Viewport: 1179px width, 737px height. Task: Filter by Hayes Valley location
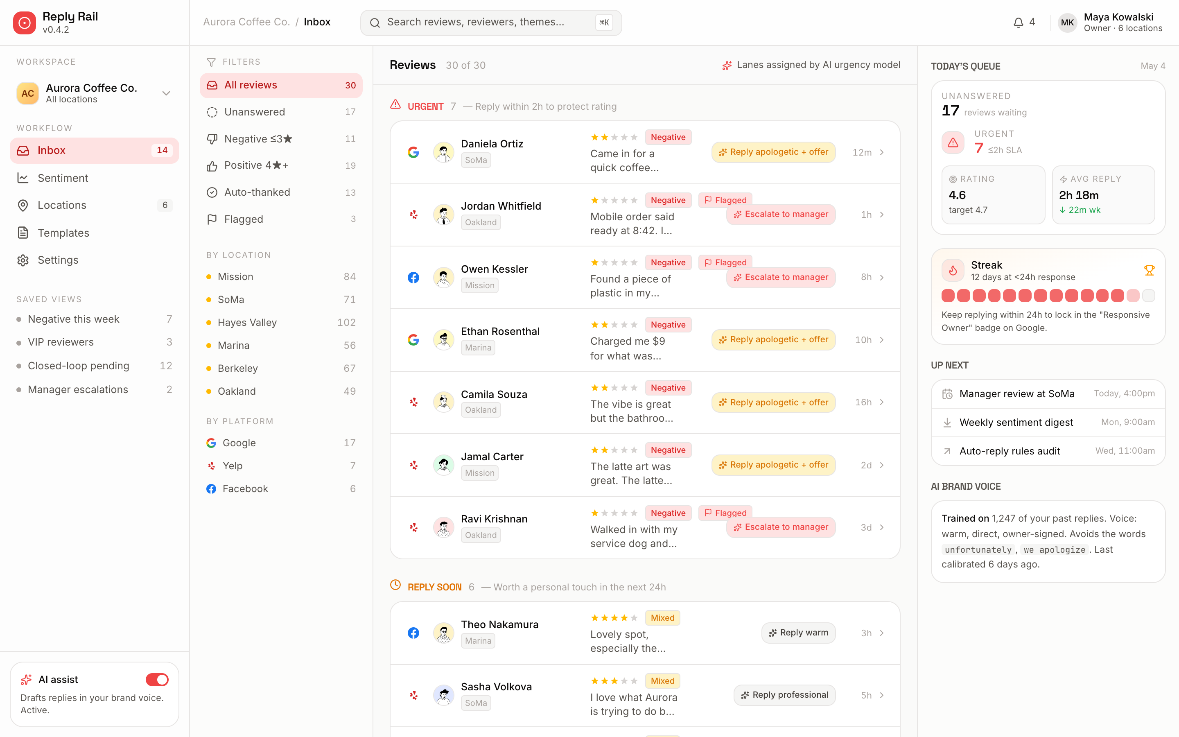281,322
